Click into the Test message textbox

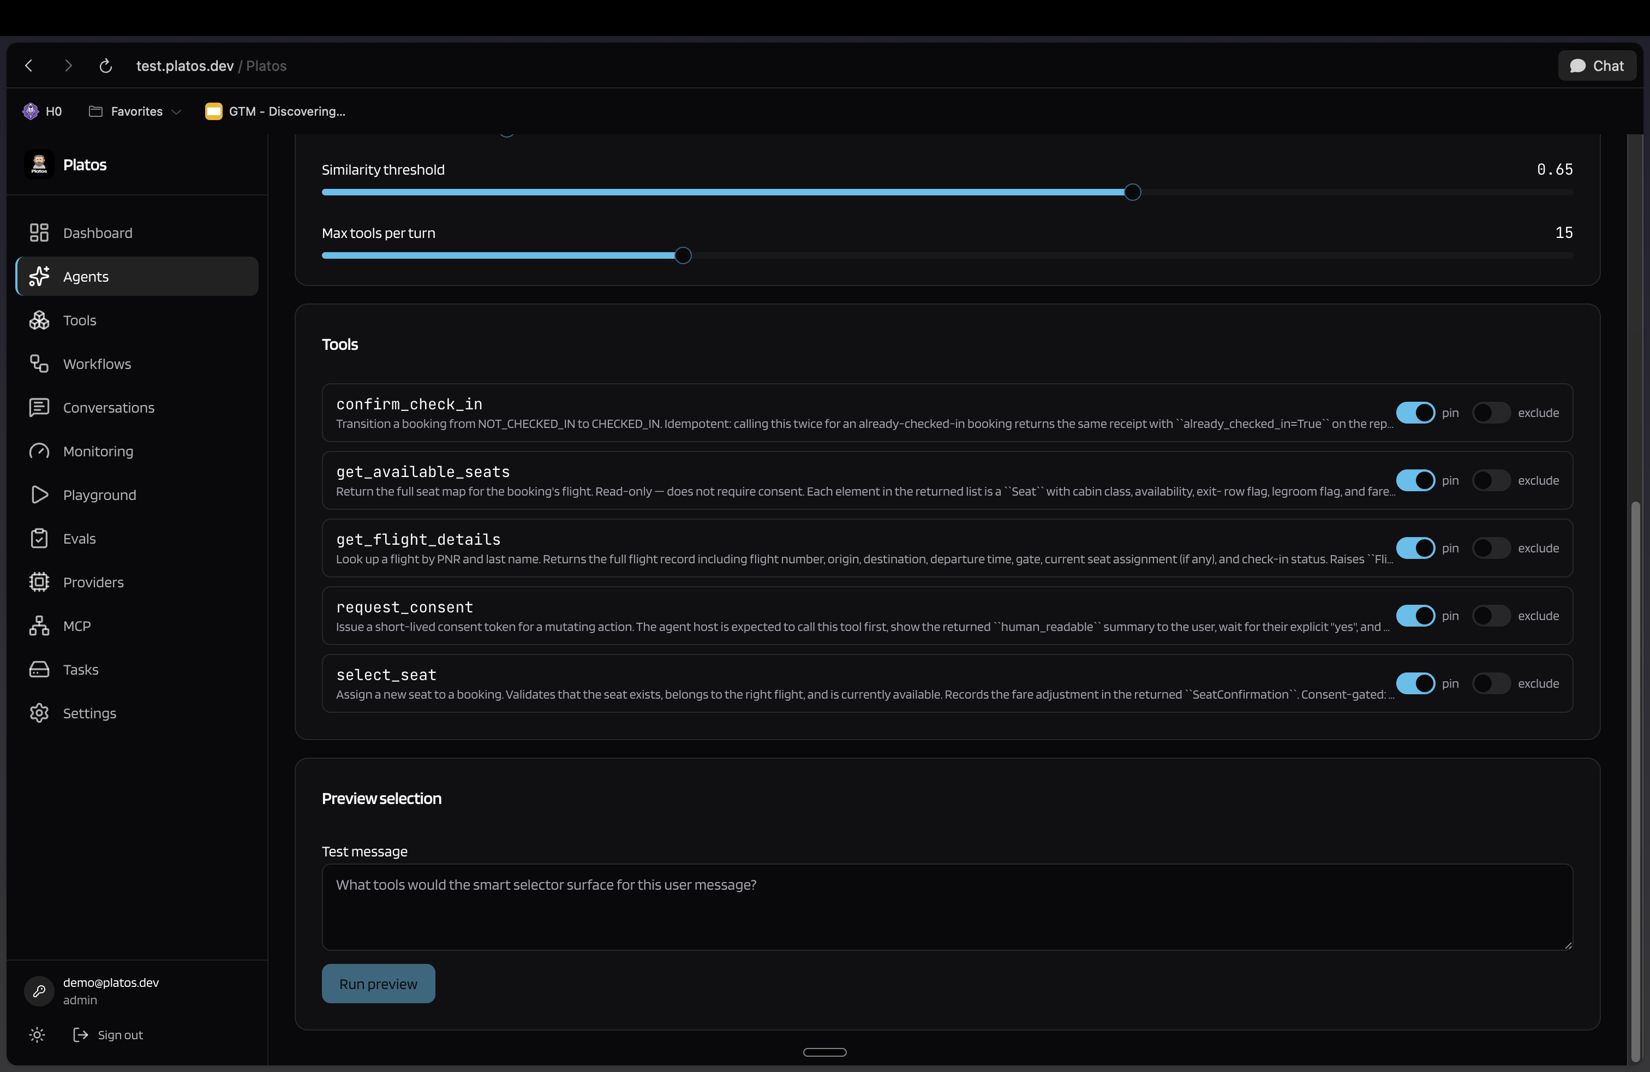[x=946, y=907]
